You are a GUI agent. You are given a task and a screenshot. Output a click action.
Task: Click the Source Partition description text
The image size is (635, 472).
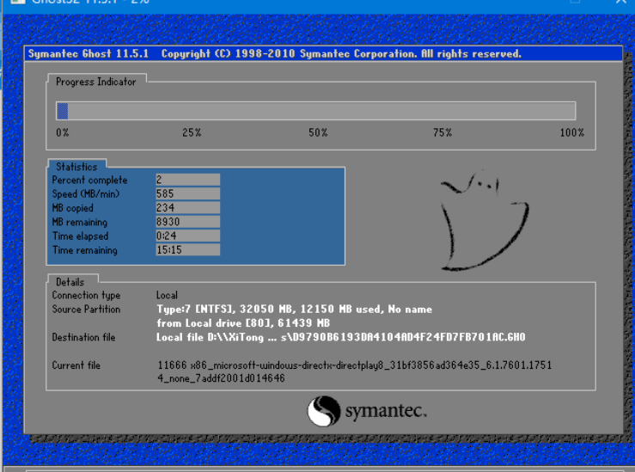294,316
